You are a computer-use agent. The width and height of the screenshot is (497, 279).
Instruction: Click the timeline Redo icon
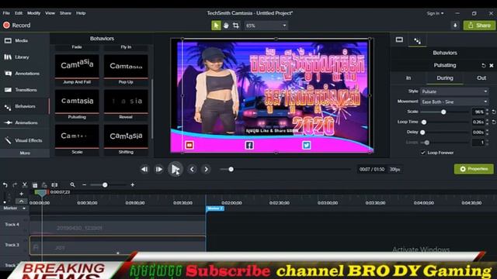tap(15, 184)
